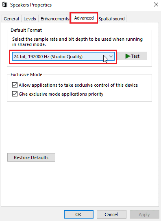The width and height of the screenshot is (161, 221).
Task: Confirm with the OK button
Action: pos(78,214)
